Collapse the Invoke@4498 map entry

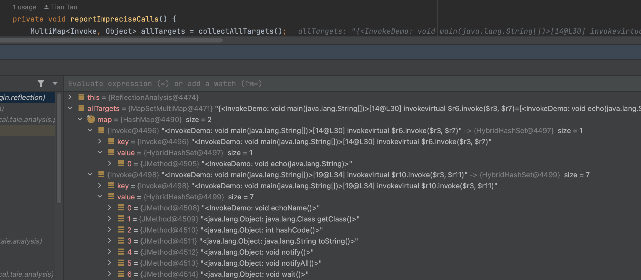click(90, 175)
